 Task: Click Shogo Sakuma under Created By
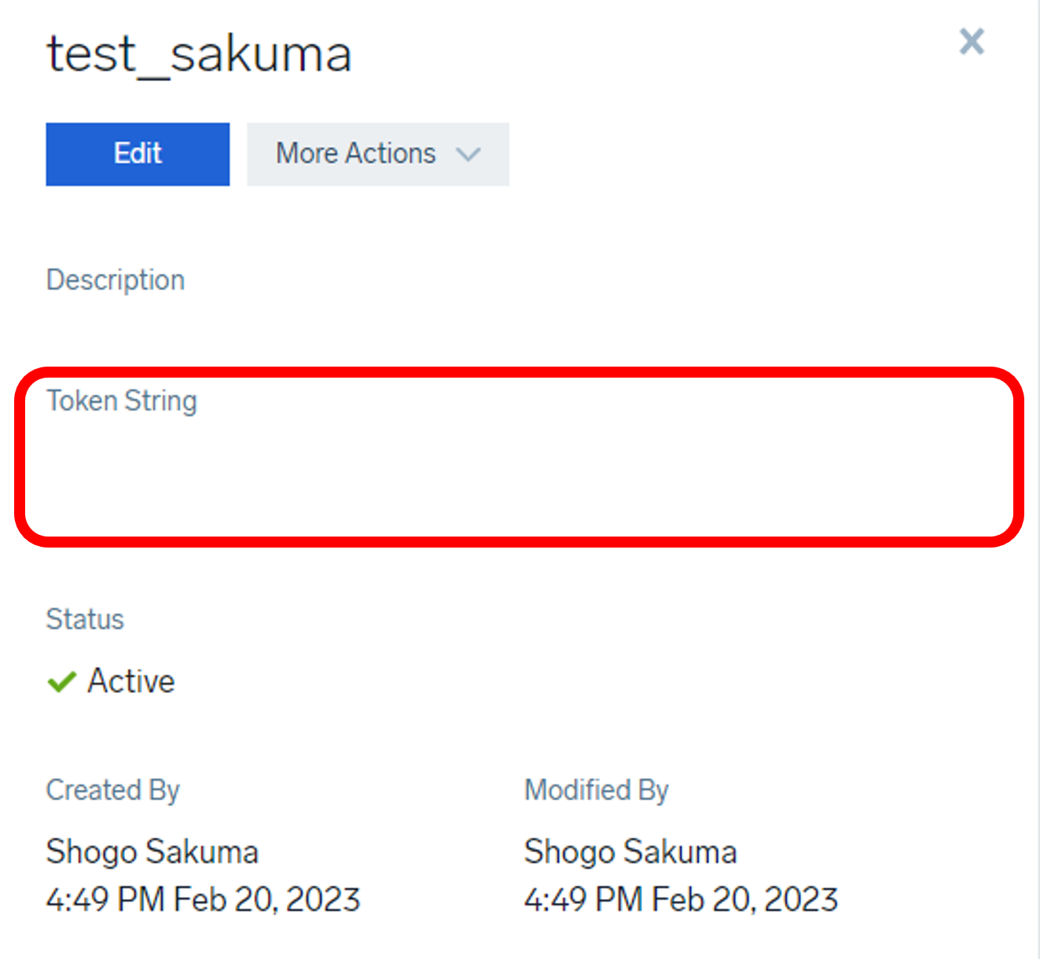(x=153, y=850)
